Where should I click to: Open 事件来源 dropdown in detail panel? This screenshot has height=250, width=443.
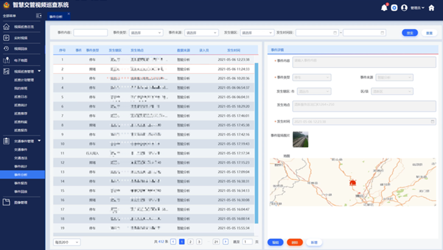(x=394, y=77)
